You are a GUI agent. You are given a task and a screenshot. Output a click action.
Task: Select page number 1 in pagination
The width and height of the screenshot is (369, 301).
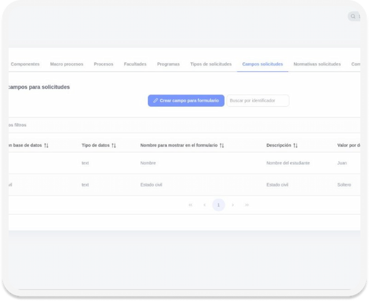tap(219, 205)
